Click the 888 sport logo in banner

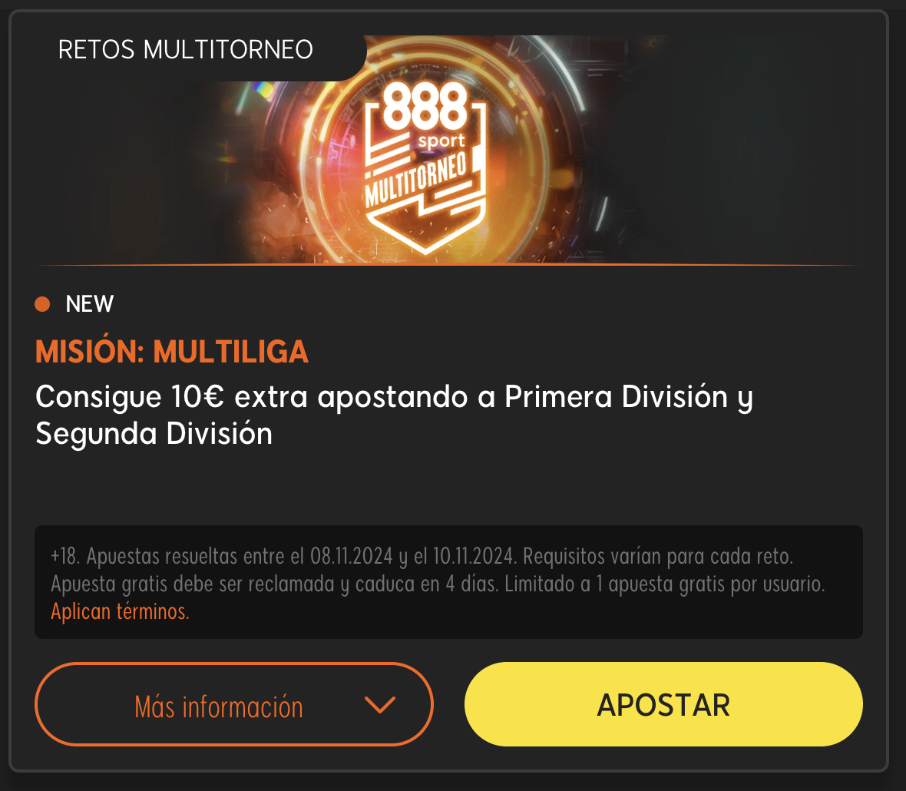pos(425,115)
